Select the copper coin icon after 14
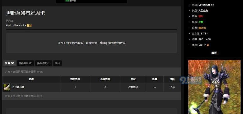The width and height of the screenshot is (243, 114). tap(208, 45)
